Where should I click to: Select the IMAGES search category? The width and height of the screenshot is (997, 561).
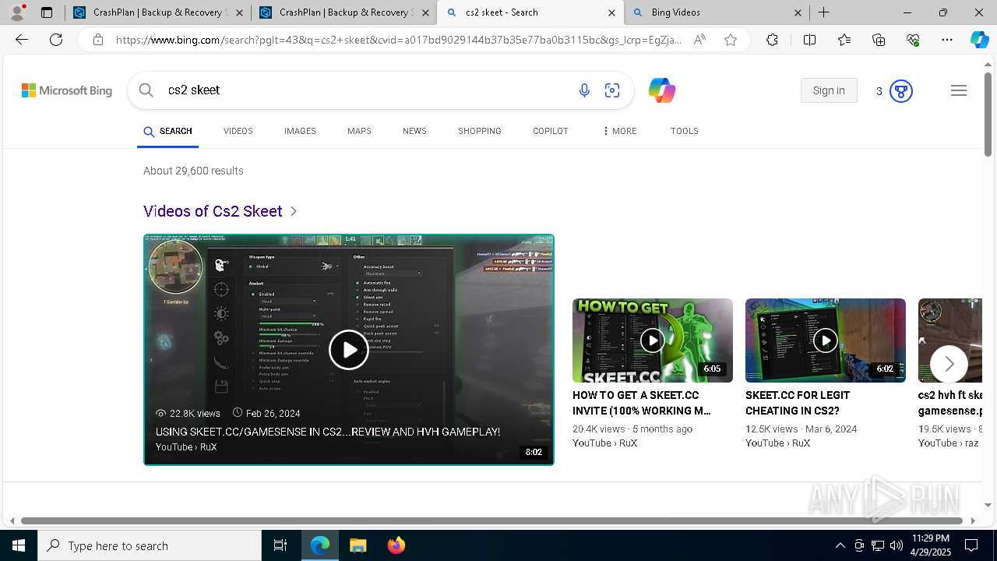300,131
